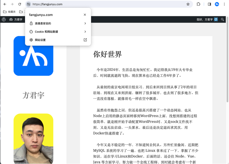The width and height of the screenshot is (229, 164).
Task: Open the 你好世界 post title
Action: click(108, 54)
